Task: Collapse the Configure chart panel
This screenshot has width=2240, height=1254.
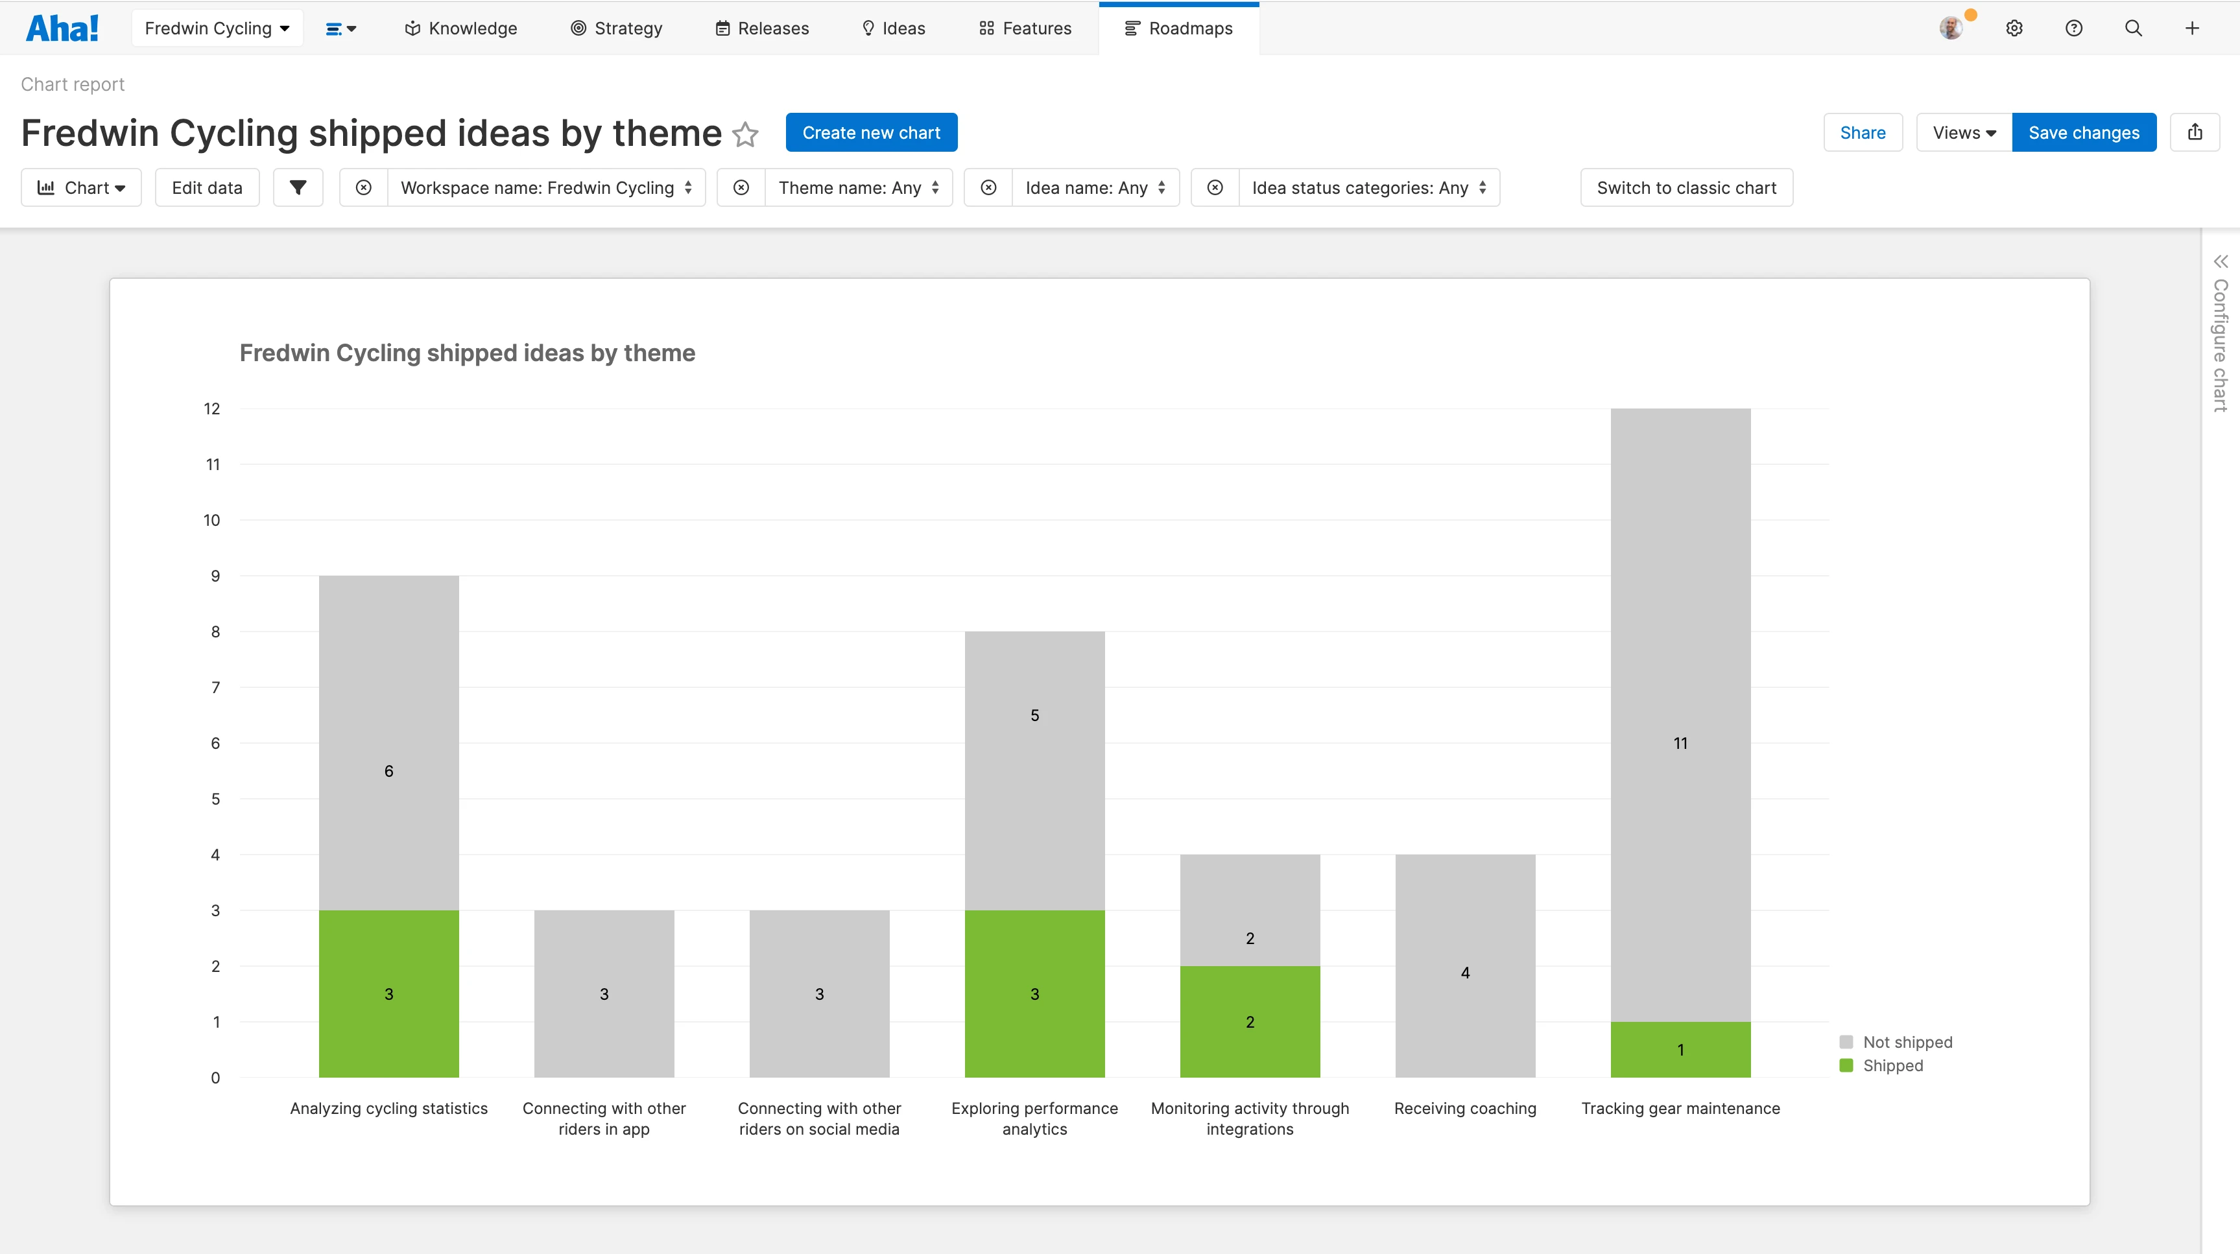Action: [x=2221, y=261]
